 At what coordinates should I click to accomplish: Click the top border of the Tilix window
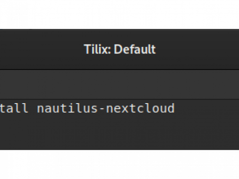(x=119, y=30)
